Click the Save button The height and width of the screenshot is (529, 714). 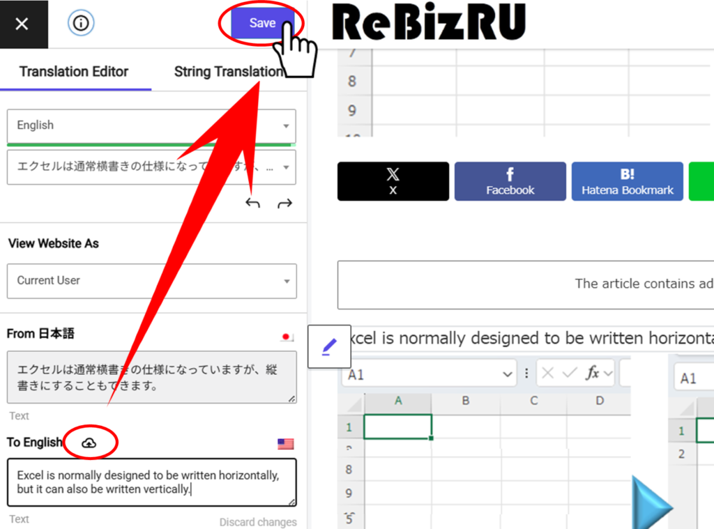262,23
